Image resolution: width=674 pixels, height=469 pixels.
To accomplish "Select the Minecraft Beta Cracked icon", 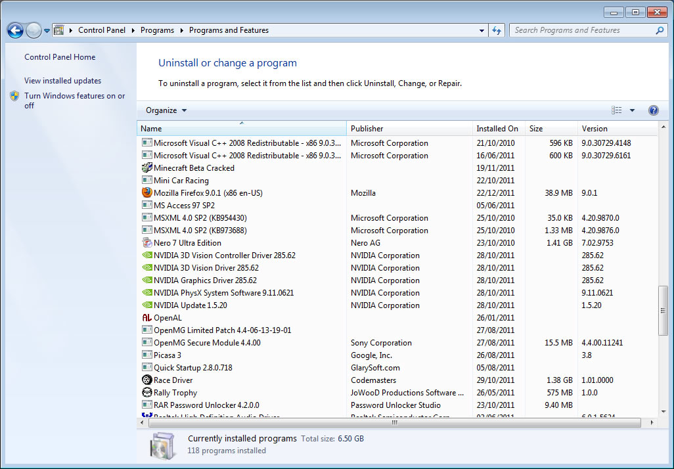I will (x=146, y=167).
